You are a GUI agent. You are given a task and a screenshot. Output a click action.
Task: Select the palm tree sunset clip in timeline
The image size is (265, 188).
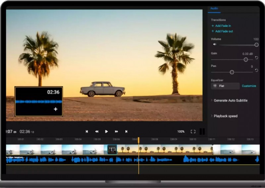pos(165,150)
